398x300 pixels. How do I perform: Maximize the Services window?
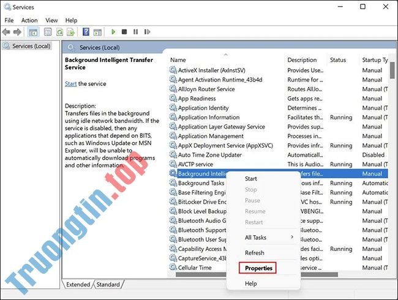point(362,7)
